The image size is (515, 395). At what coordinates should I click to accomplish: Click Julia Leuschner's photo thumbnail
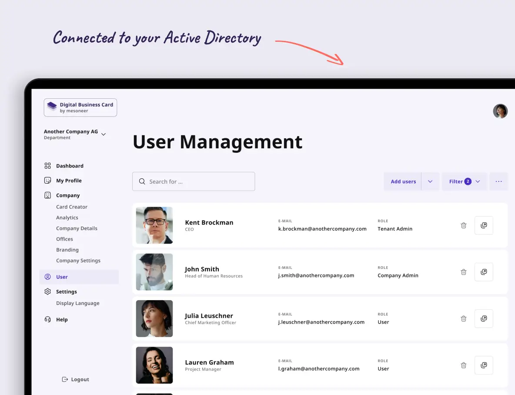click(154, 319)
